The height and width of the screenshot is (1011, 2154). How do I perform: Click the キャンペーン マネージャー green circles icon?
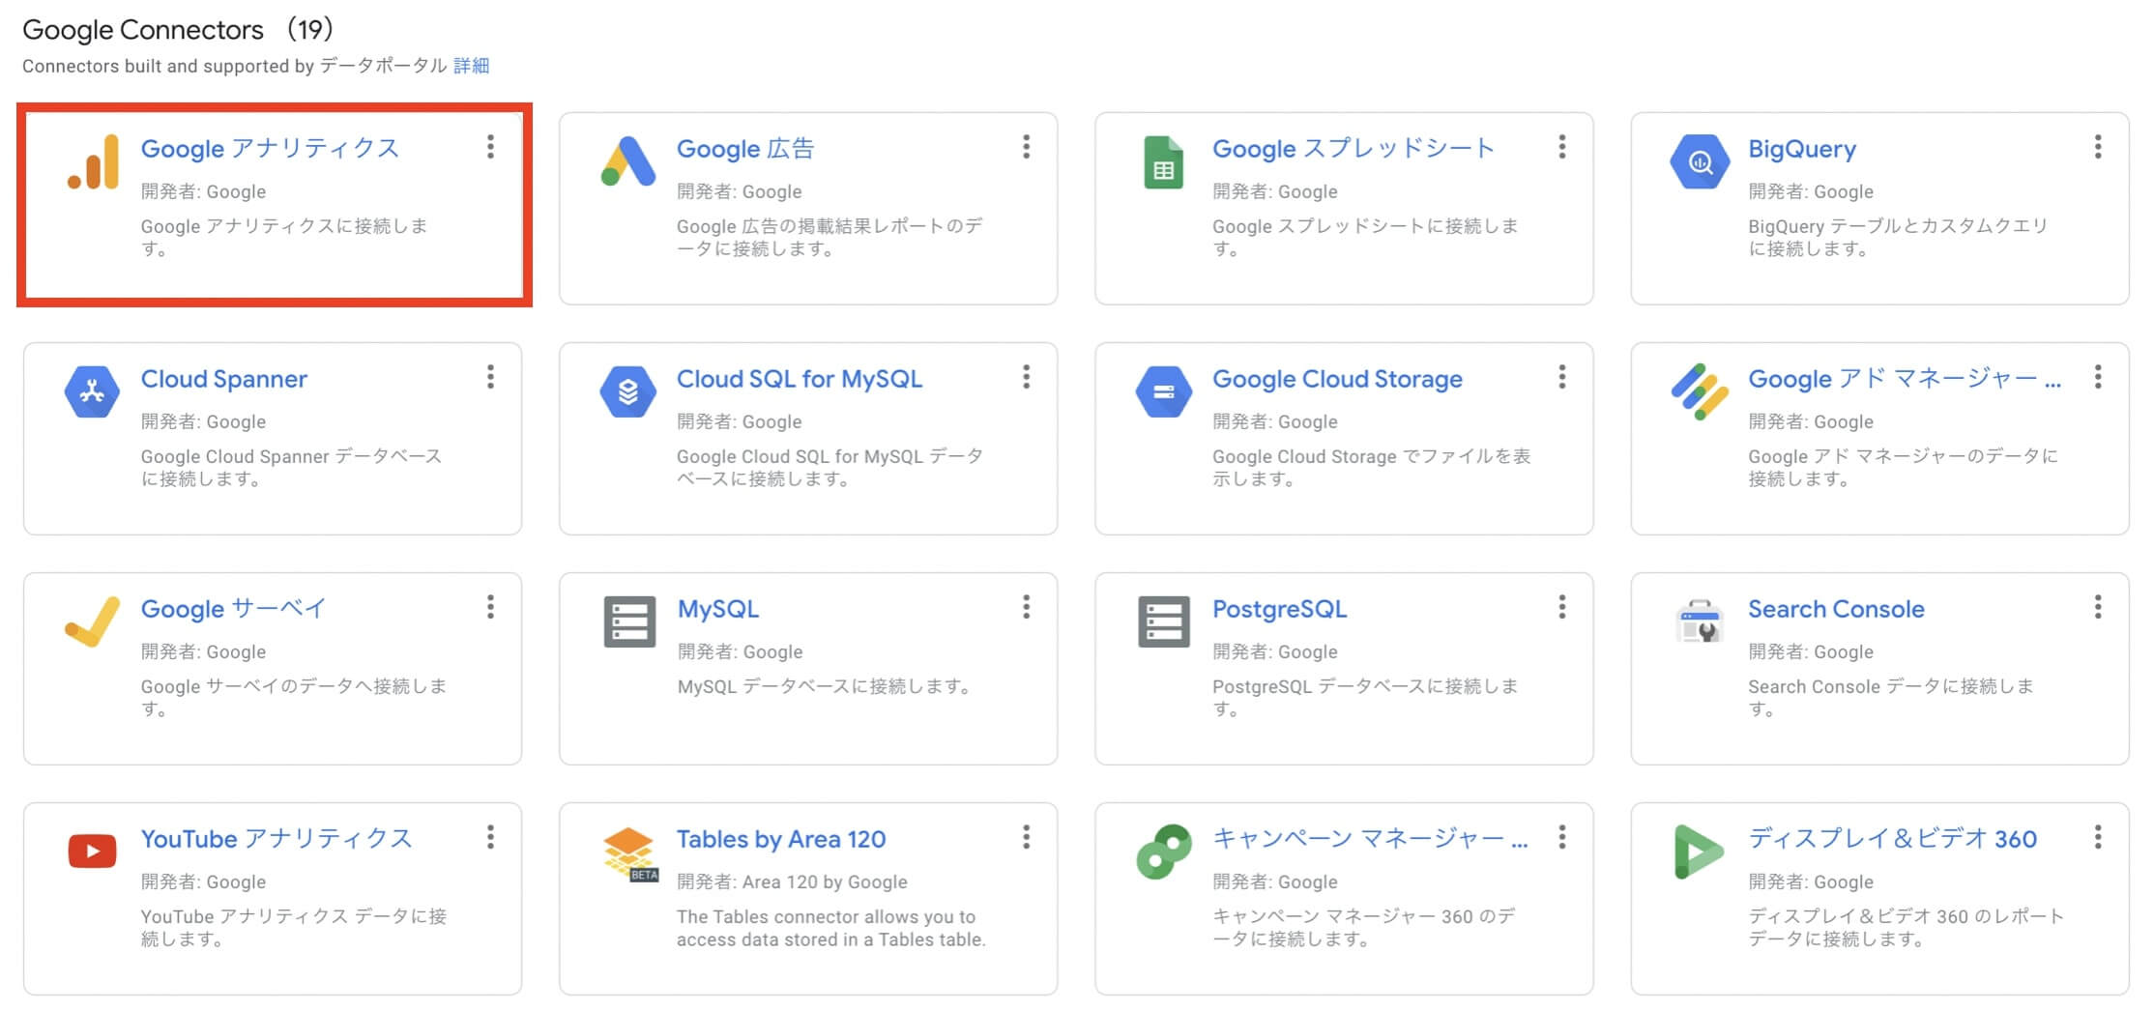(x=1164, y=852)
